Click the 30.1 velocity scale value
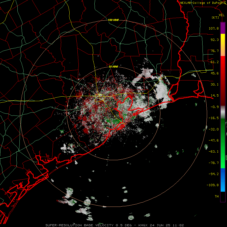This screenshot has height=227, width=227. [215, 84]
